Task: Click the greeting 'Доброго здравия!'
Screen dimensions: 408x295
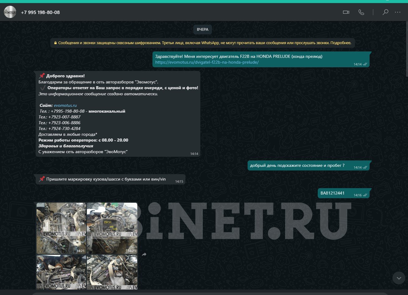Action: click(65, 76)
